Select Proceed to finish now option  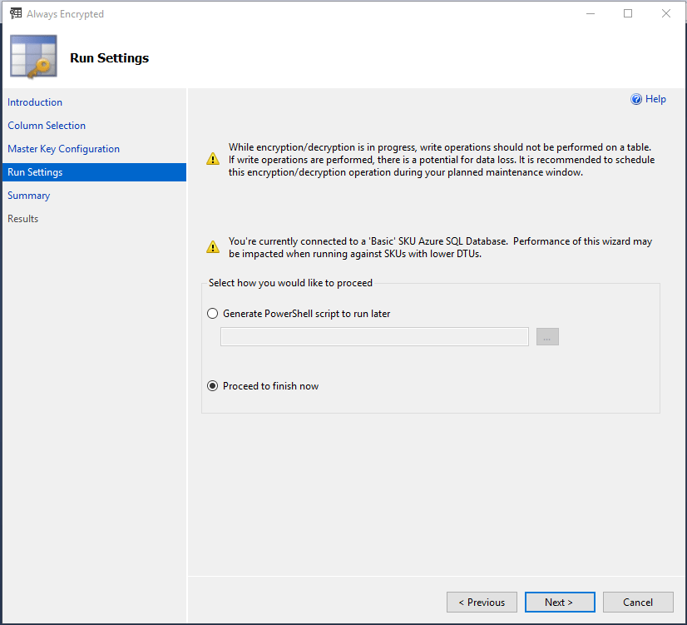click(x=213, y=386)
